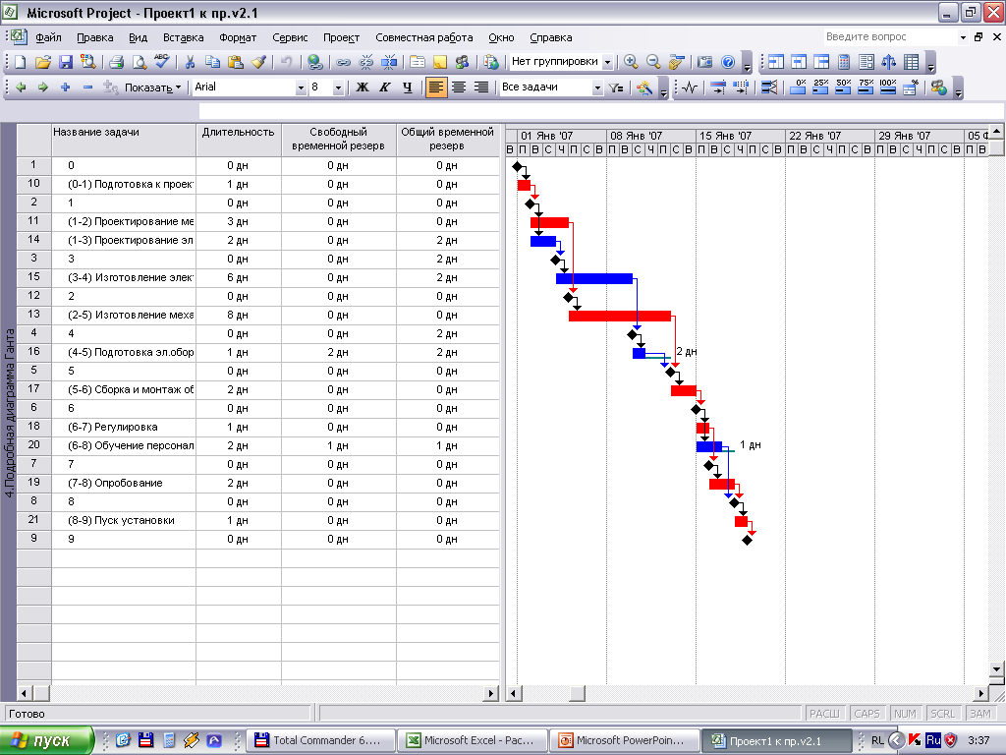
Task: Open the Arial font name dropdown
Action: pyautogui.click(x=301, y=87)
